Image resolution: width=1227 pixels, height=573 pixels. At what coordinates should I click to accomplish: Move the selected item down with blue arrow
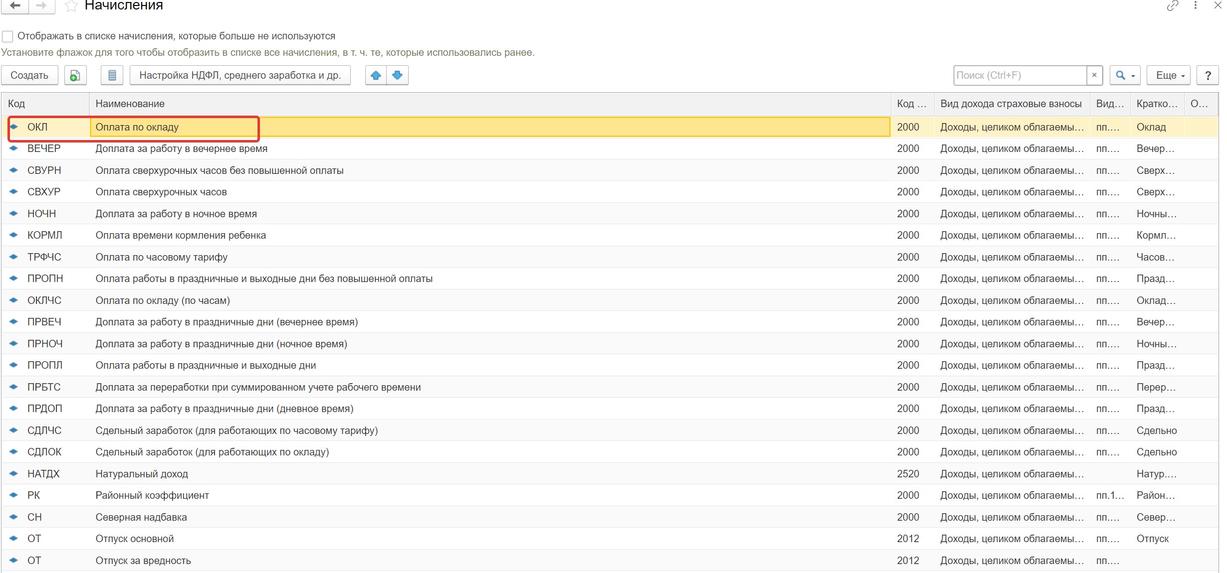click(x=398, y=75)
